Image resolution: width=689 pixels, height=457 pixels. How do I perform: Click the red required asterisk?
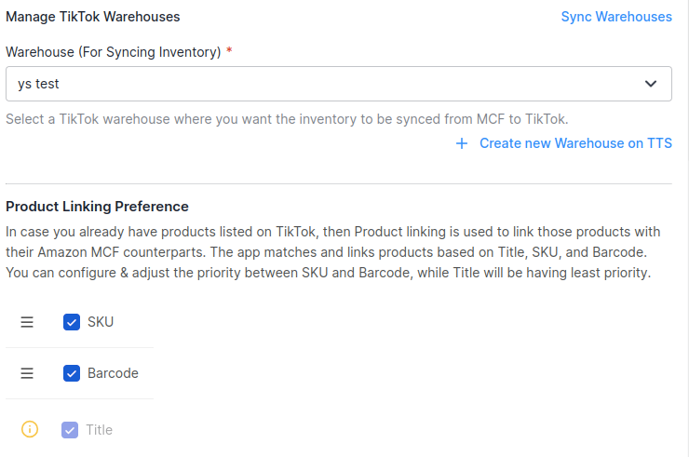[229, 50]
